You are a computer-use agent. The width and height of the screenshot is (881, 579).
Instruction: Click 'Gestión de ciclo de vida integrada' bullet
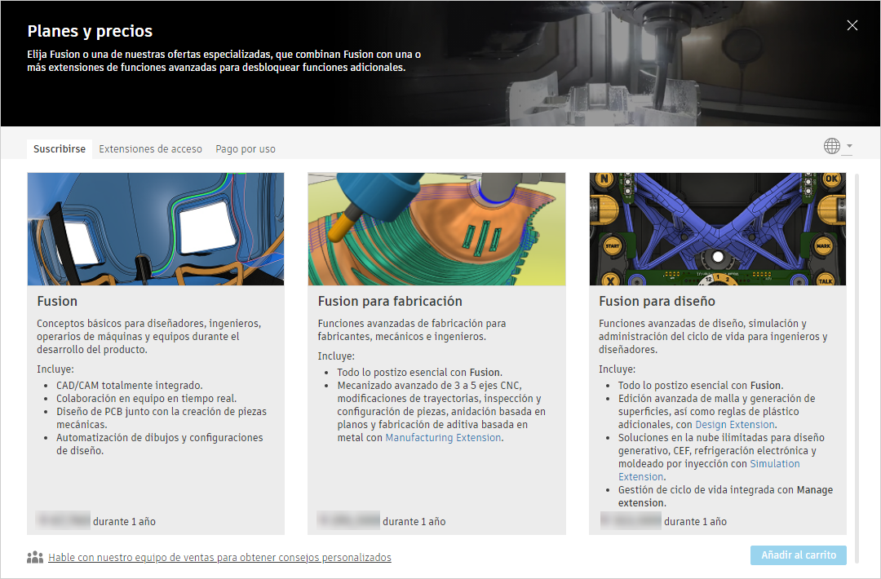click(x=725, y=497)
